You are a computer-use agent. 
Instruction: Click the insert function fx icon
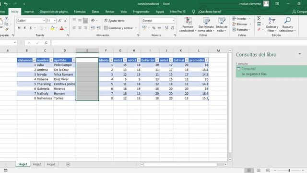click(46, 43)
